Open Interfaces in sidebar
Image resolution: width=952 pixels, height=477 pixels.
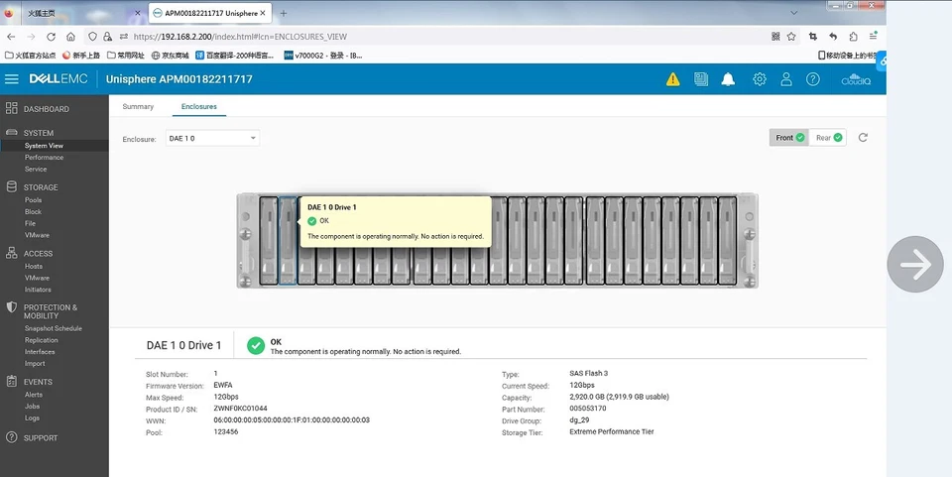(40, 351)
